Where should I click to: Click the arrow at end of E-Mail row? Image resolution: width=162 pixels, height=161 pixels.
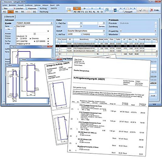tap(48, 44)
